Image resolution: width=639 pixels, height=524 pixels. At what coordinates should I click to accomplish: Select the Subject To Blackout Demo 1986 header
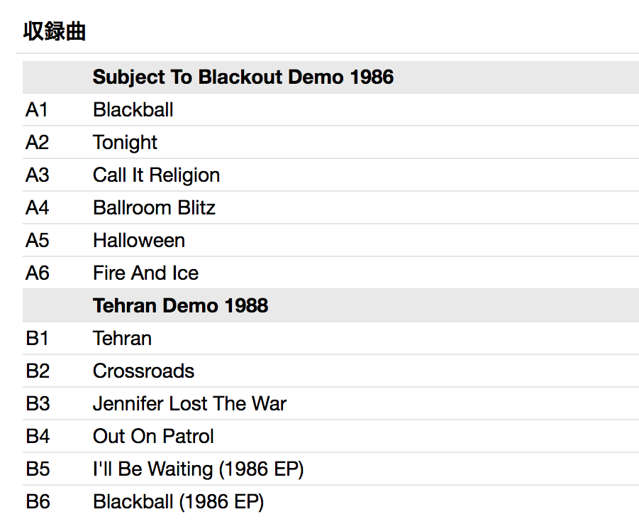243,77
